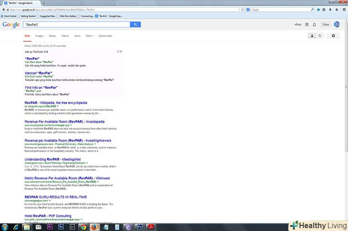Select the "RevPar" Google Search browser tab

(21, 3)
